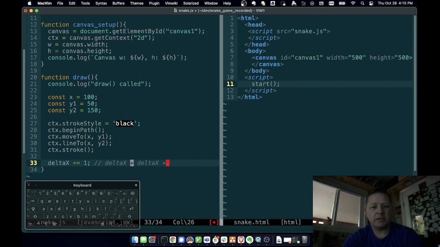Open the File menu

pos(60,3)
